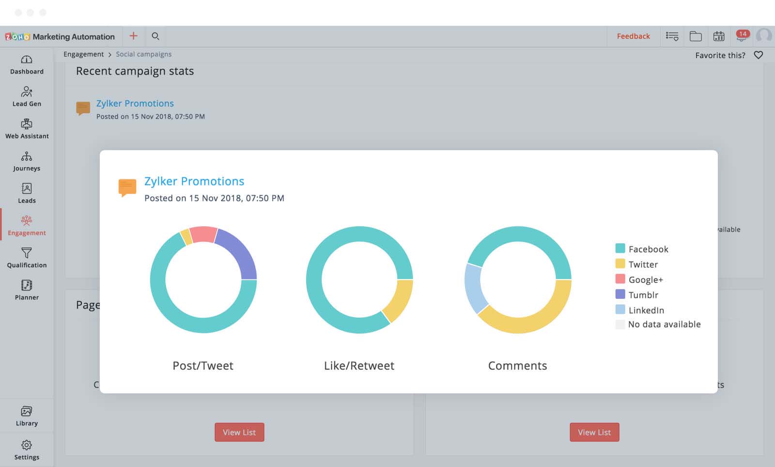Viewport: 775px width, 467px height.
Task: Click the search magnifier icon
Action: pyautogui.click(x=155, y=36)
